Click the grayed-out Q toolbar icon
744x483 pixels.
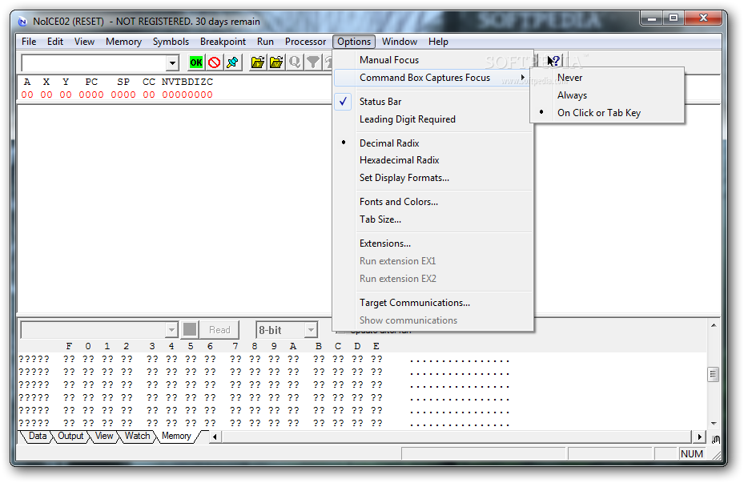tap(295, 62)
